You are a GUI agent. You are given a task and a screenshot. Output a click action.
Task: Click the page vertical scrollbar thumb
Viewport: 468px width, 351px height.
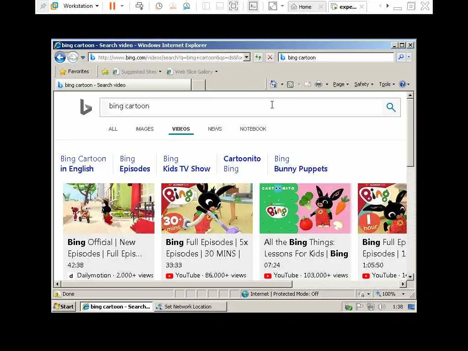pyautogui.click(x=410, y=133)
